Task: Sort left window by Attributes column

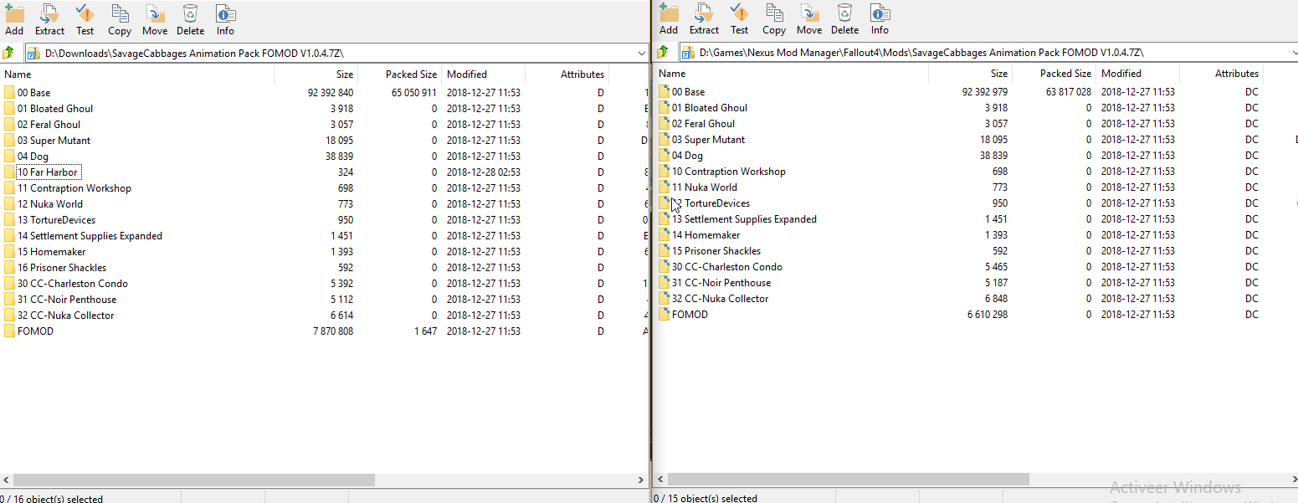Action: point(567,74)
